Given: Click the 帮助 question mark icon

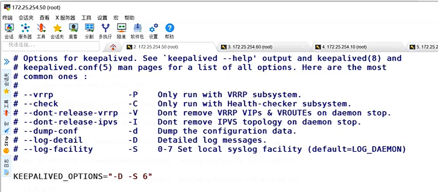Looking at the screenshot, I should (169, 31).
